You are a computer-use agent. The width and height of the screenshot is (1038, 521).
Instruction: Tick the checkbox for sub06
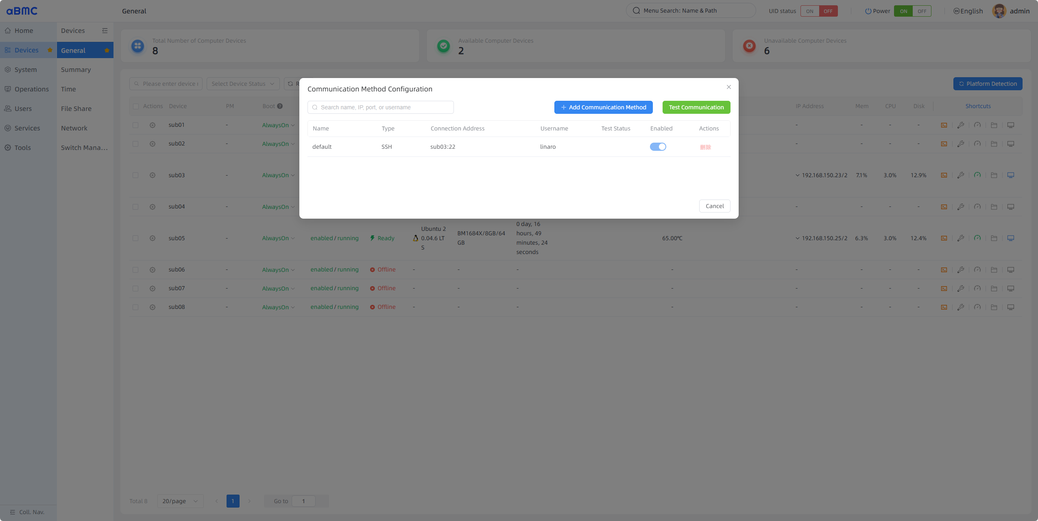[135, 270]
